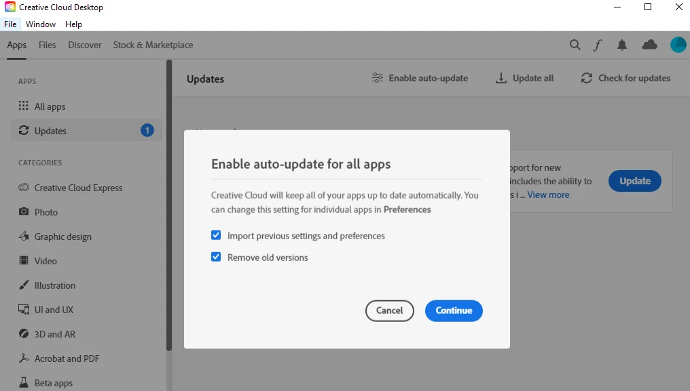Image resolution: width=690 pixels, height=391 pixels.
Task: Click the Check for updates label
Action: click(x=634, y=78)
